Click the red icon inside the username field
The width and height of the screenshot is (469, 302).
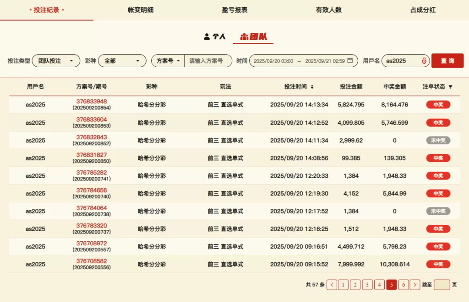(x=424, y=61)
